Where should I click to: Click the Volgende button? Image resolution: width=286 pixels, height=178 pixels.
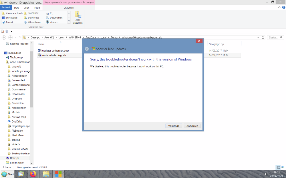point(174,126)
